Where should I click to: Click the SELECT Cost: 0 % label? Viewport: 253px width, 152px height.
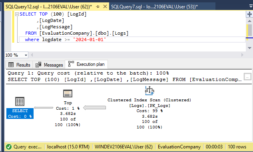20,114
